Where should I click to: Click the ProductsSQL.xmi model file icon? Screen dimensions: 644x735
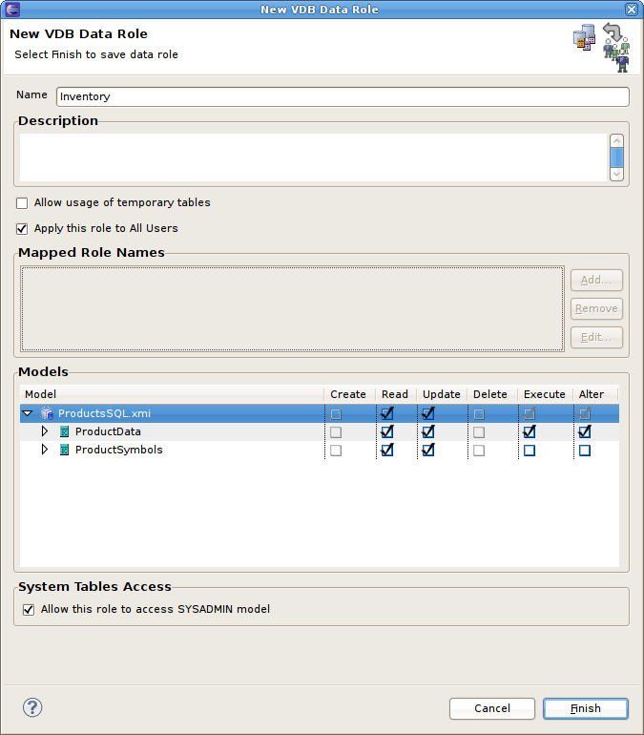(47, 414)
